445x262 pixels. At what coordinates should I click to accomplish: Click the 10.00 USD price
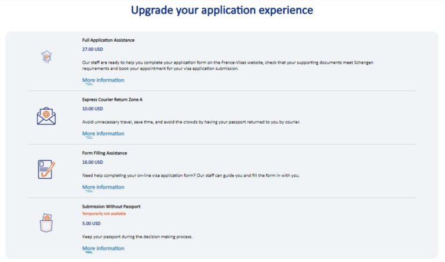tap(93, 109)
